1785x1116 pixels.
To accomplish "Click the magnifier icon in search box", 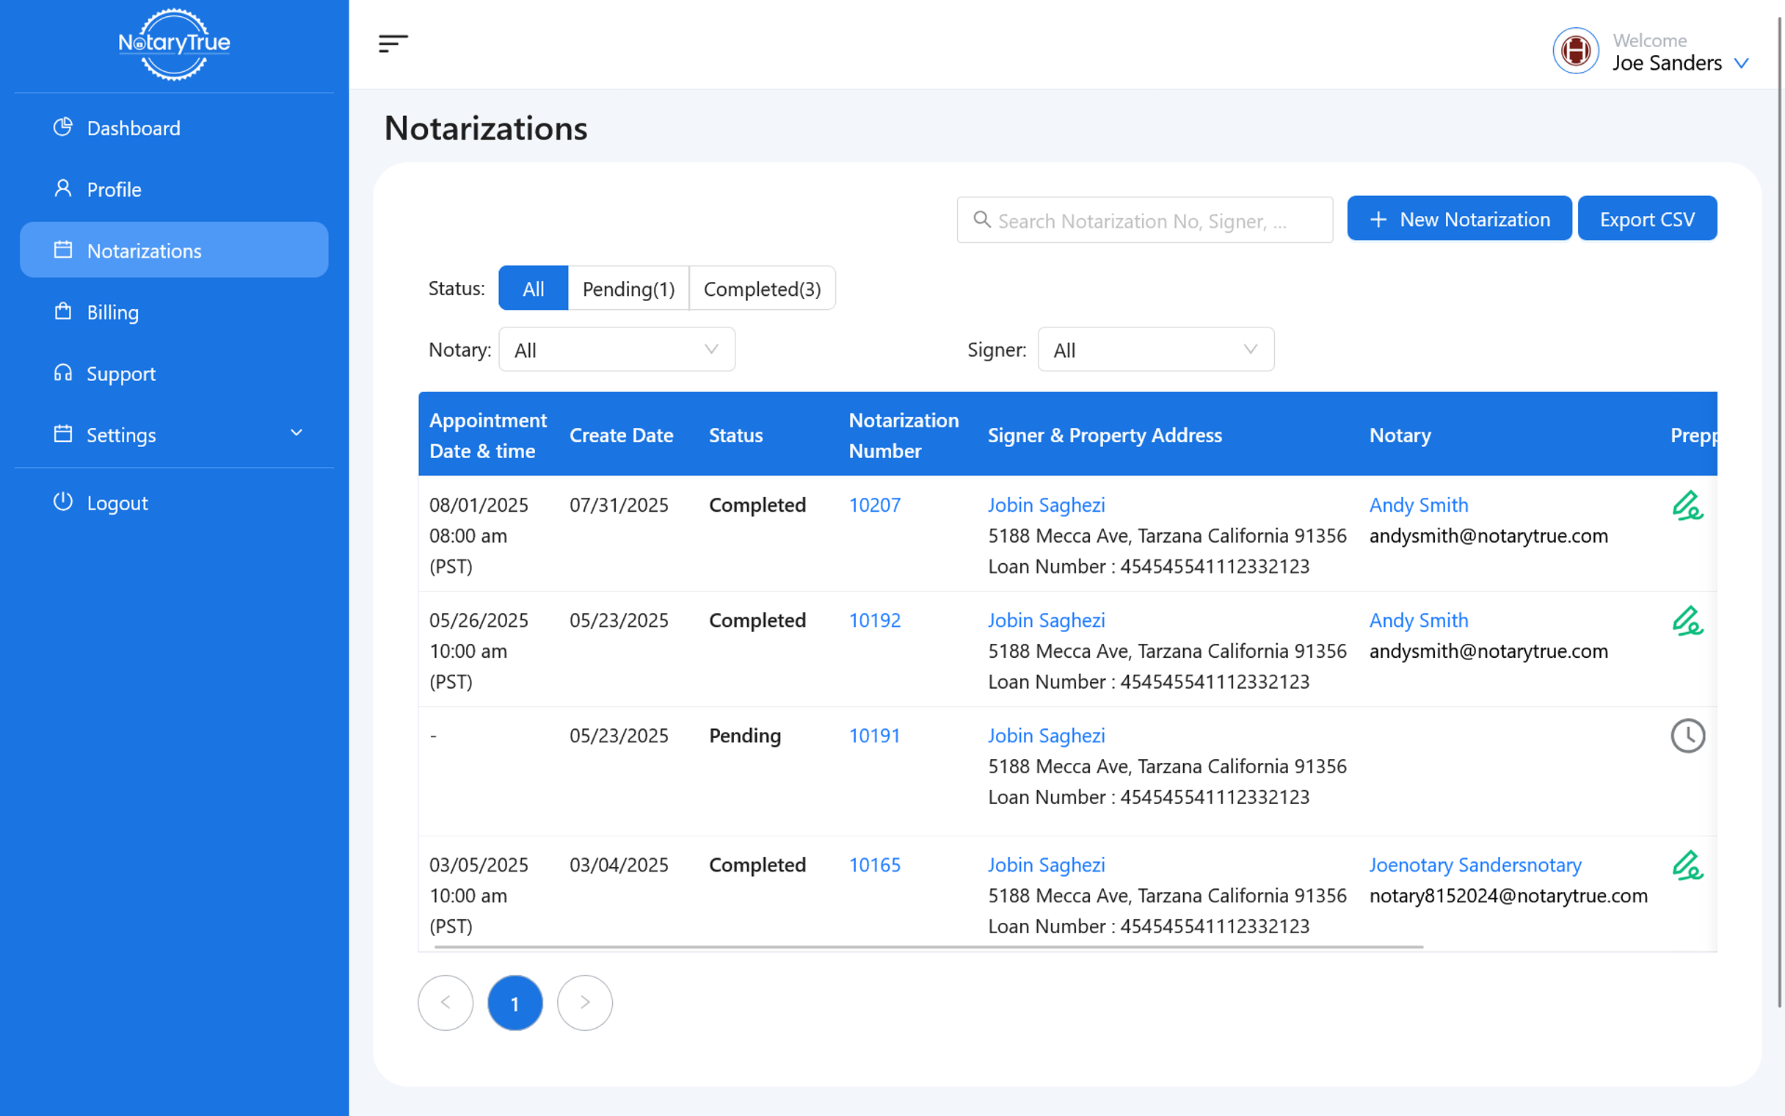I will pyautogui.click(x=981, y=220).
